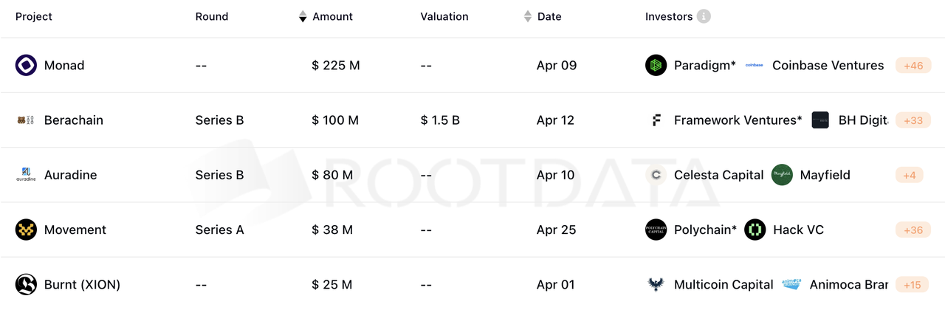Viewport: 945px width, 310px height.
Task: Open the Berachain project link
Action: (73, 120)
